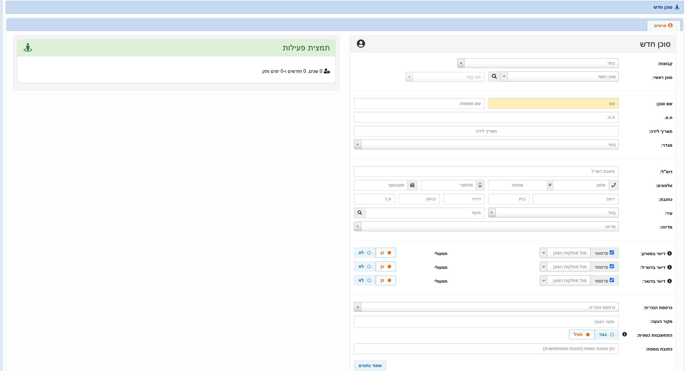Click the דירה apartment field
Viewport: 686px width, 371px height.
click(x=464, y=199)
